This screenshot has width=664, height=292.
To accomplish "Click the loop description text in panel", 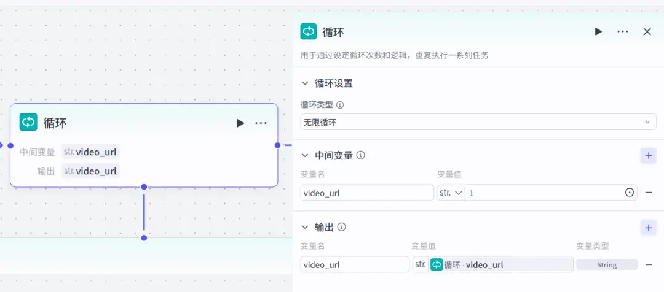I will coord(394,55).
